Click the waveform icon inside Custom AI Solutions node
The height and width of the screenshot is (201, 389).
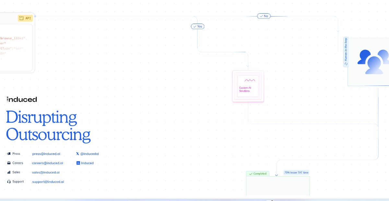pyautogui.click(x=249, y=80)
